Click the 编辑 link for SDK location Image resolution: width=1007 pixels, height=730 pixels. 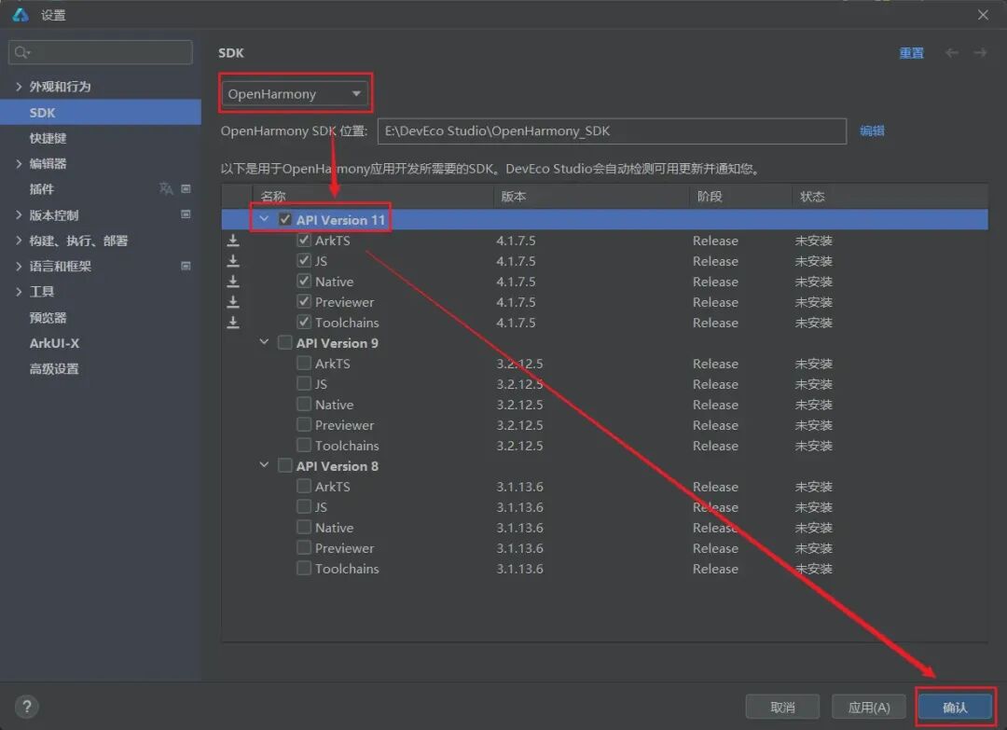point(872,131)
